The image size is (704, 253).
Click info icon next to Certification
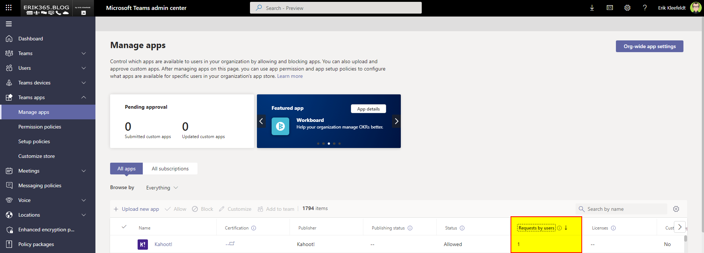(x=254, y=228)
